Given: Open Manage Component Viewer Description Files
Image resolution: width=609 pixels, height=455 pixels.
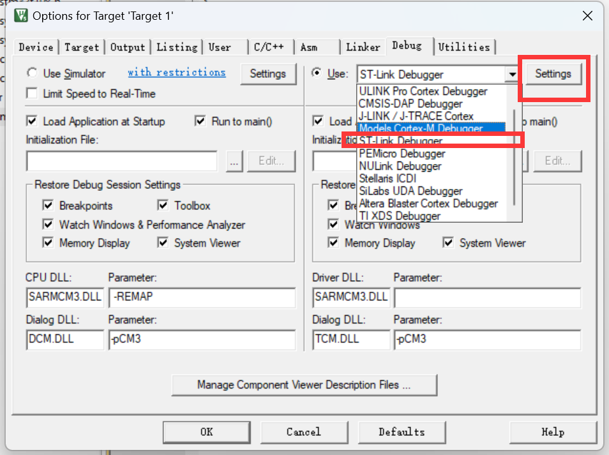Looking at the screenshot, I should click(x=304, y=385).
